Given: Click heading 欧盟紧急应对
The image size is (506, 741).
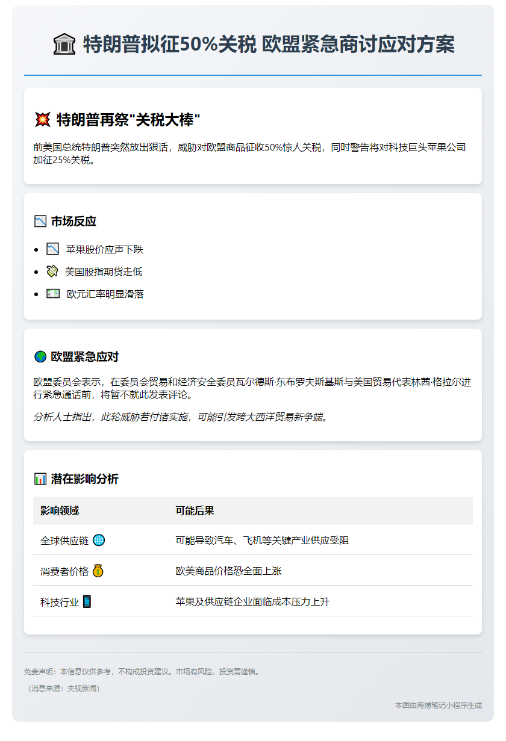Looking at the screenshot, I should [85, 357].
